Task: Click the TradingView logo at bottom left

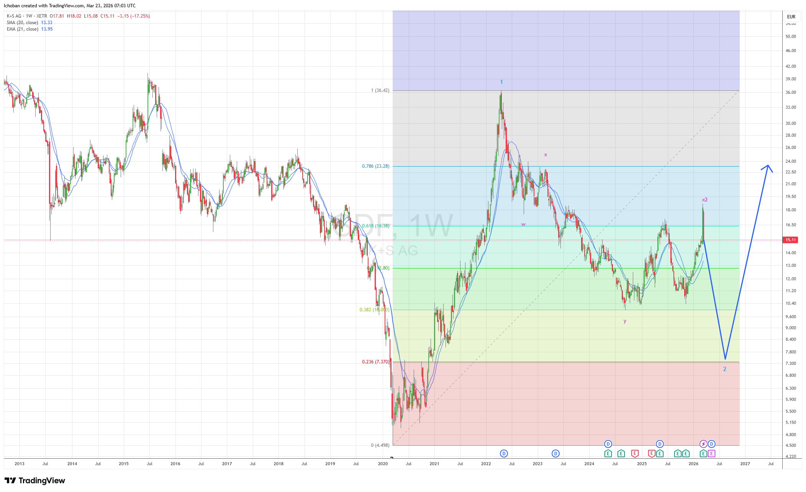Action: pyautogui.click(x=35, y=481)
